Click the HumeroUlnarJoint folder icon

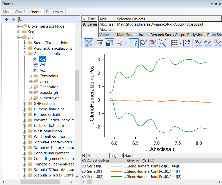(30, 109)
